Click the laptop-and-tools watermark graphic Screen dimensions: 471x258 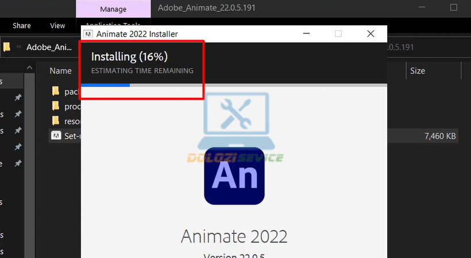236,120
